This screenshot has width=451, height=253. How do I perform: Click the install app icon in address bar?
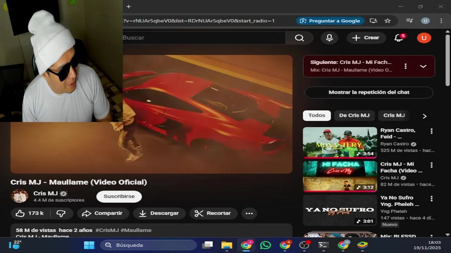[373, 21]
